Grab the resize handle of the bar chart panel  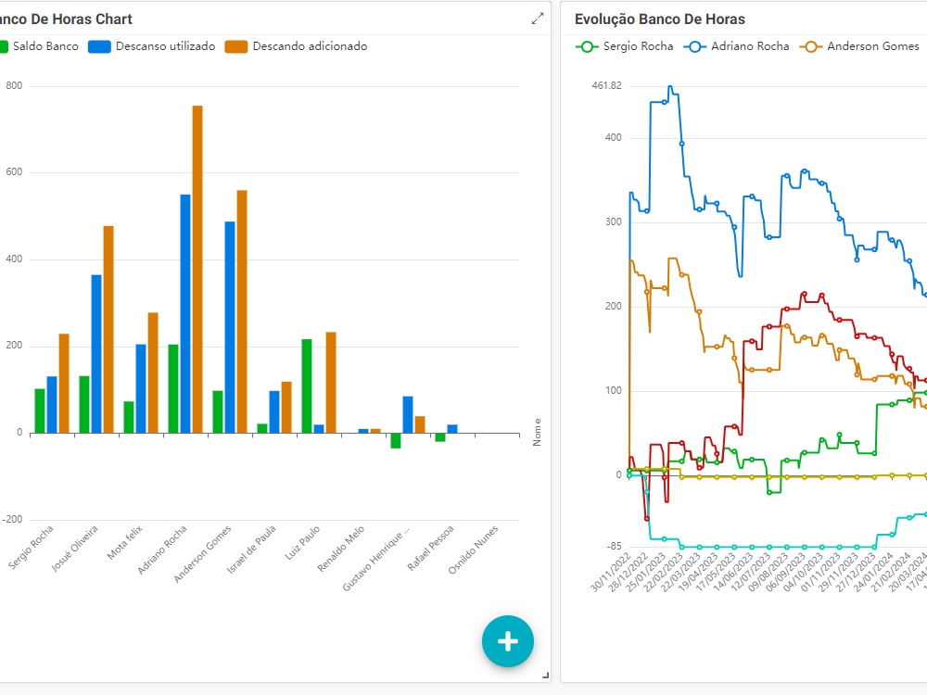[x=545, y=675]
